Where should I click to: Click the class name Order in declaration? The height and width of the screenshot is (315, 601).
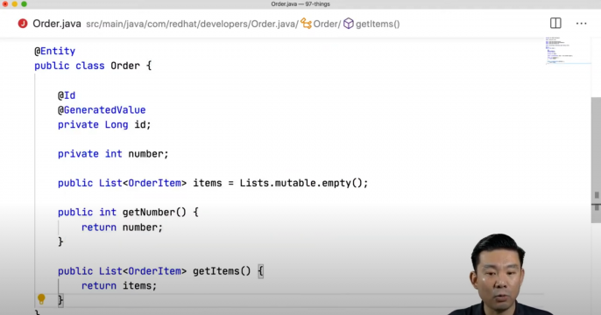pyautogui.click(x=125, y=66)
